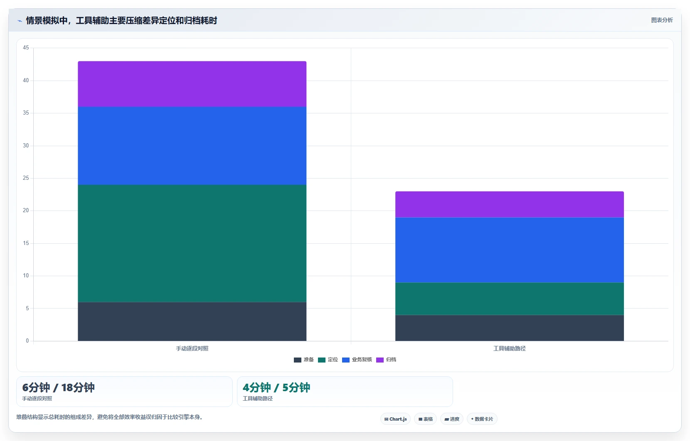Screen dimensions: 690x441
Task: Click the footnote text starting 堆叠结构显示
Action: [x=110, y=417]
